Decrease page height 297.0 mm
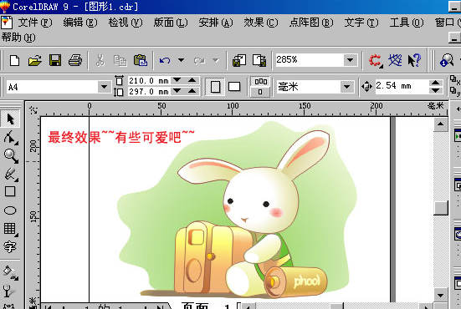This screenshot has height=309, width=461. [x=177, y=91]
